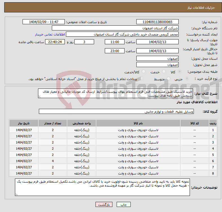
Task: Click the delivery province field اصفهان
Action: click(x=157, y=58)
